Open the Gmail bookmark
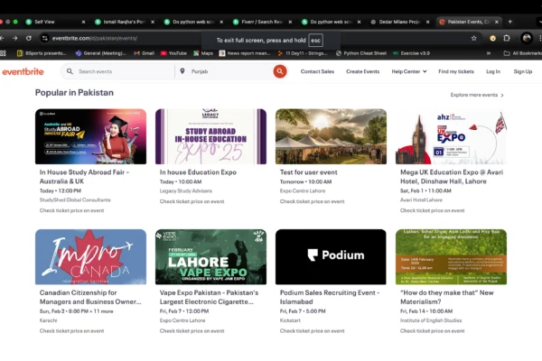 (x=144, y=53)
